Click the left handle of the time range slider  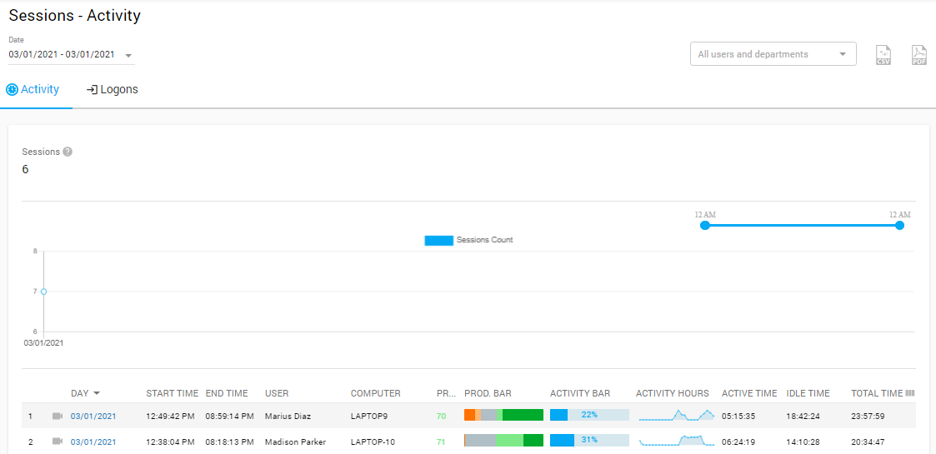[x=705, y=225]
